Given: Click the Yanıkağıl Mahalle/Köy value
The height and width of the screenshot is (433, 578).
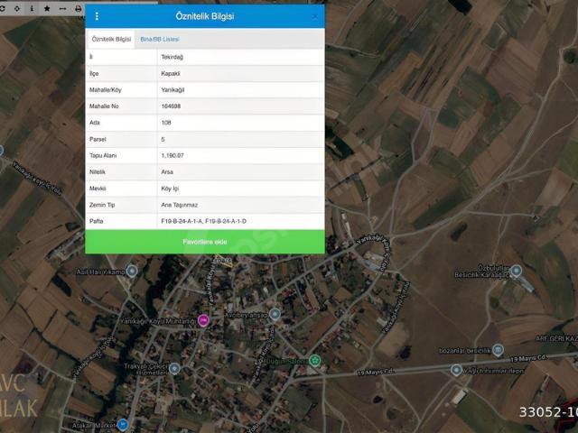Looking at the screenshot, I should [172, 90].
